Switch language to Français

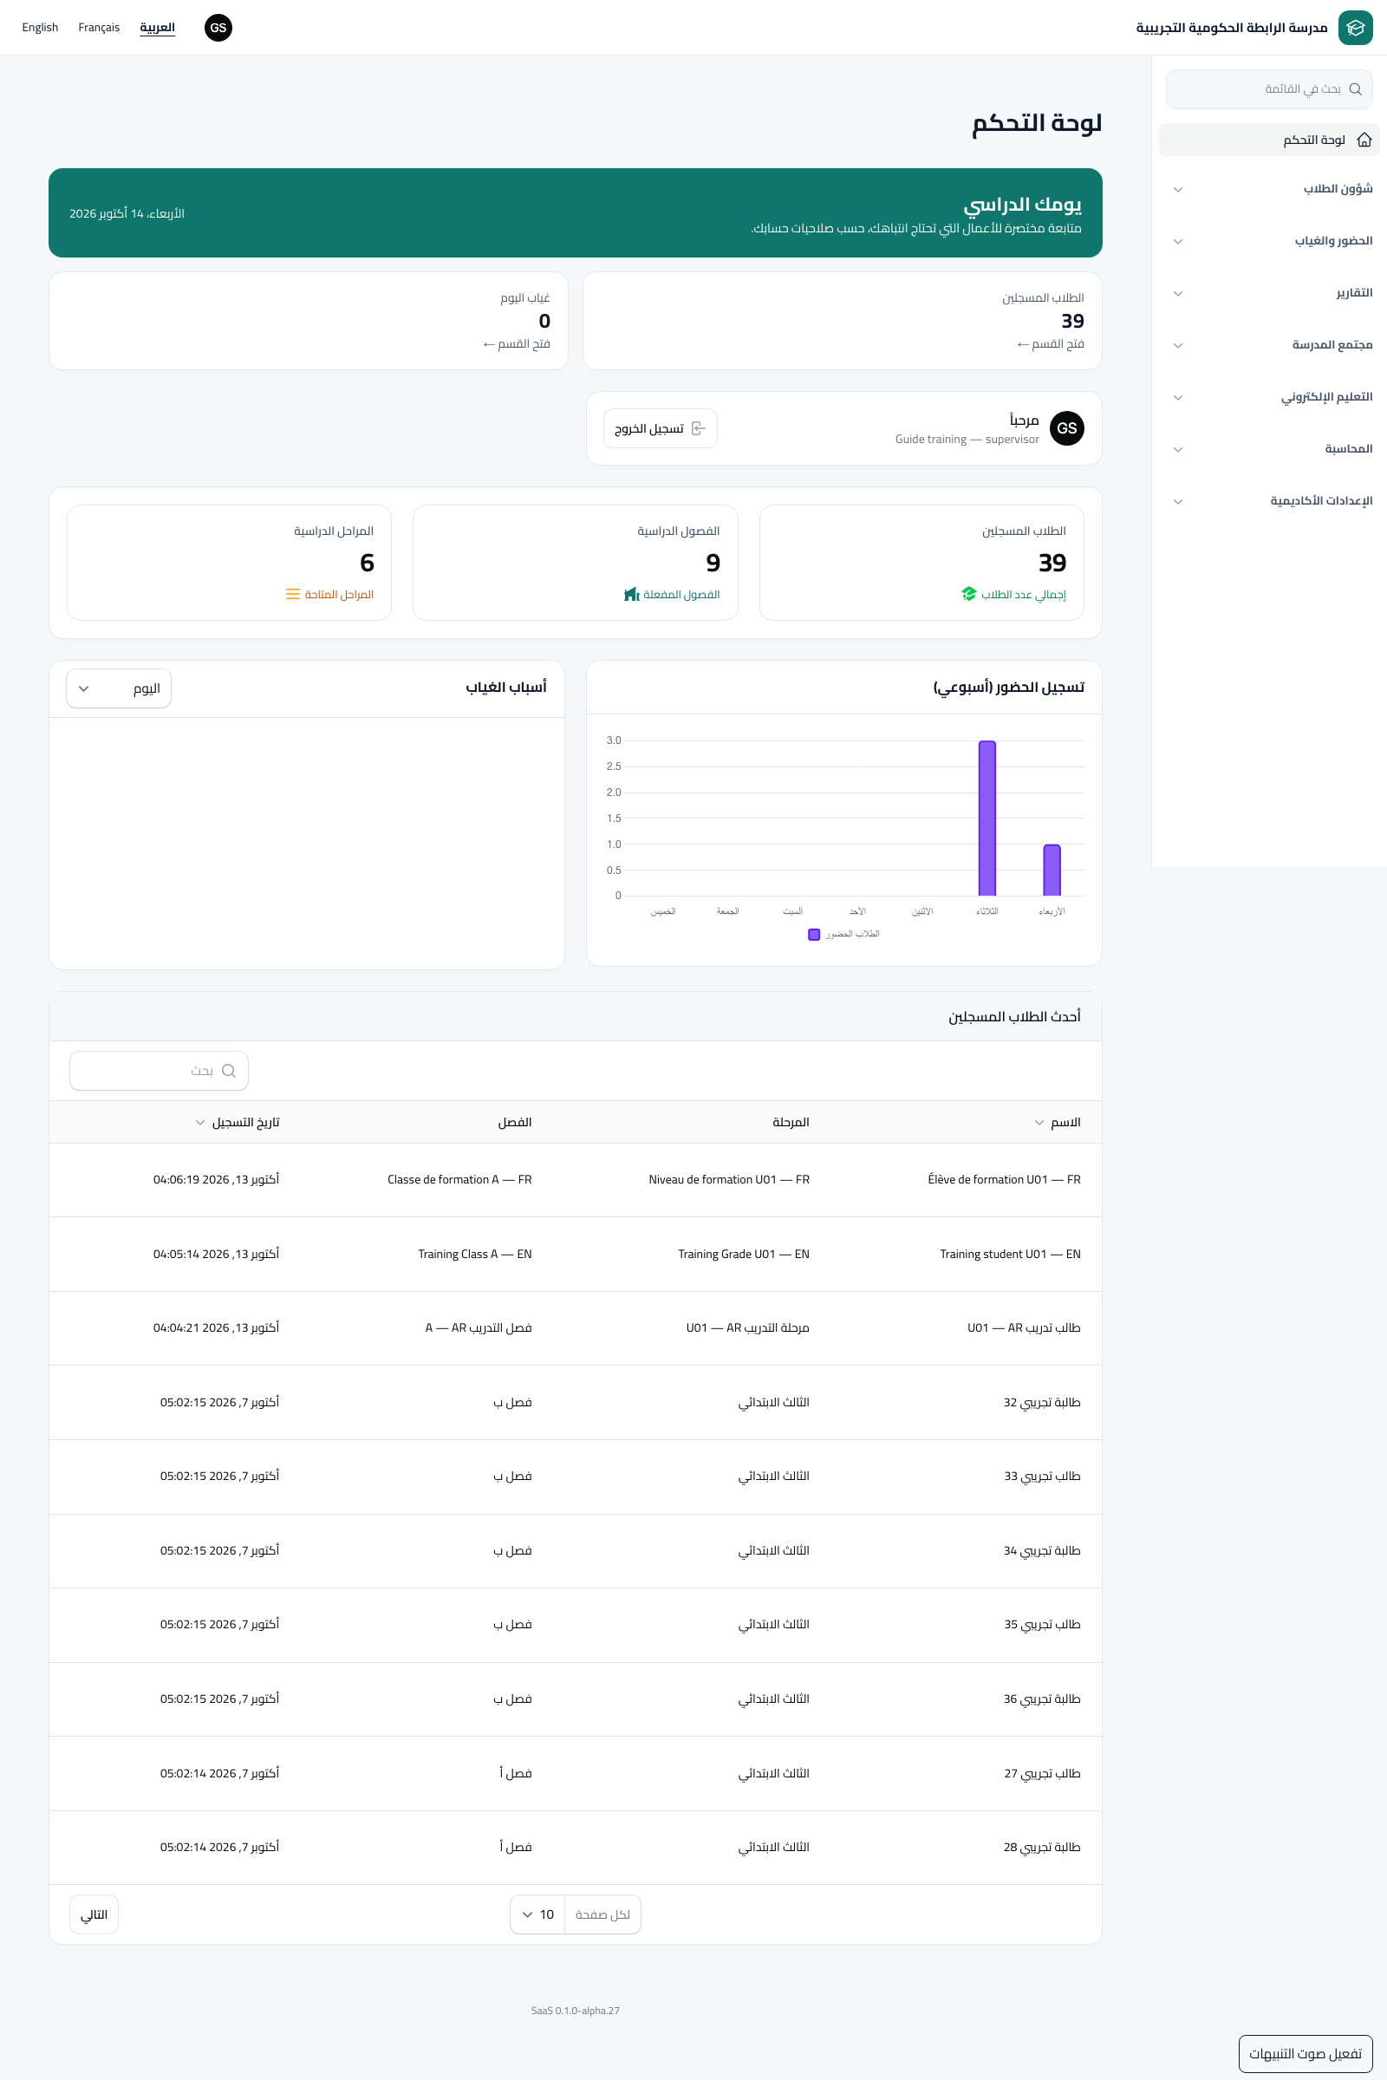(99, 28)
